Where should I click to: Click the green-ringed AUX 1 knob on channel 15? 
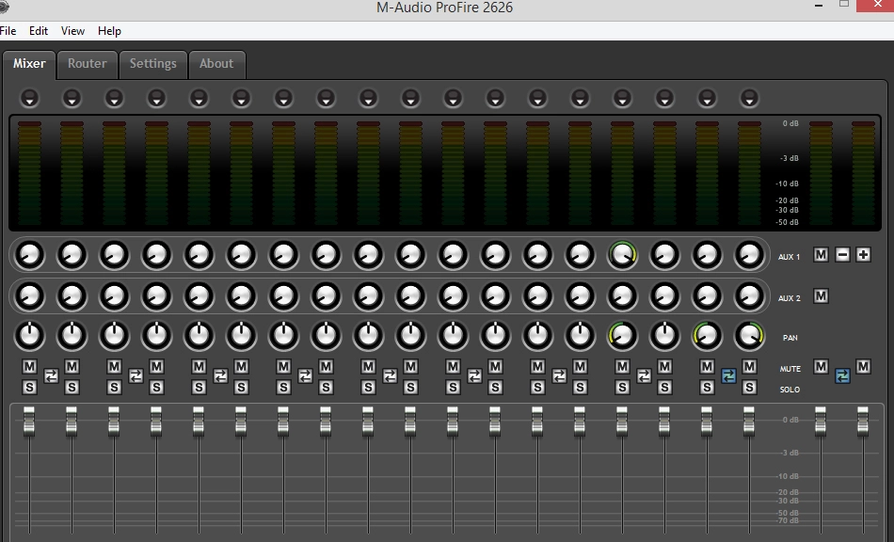[622, 255]
